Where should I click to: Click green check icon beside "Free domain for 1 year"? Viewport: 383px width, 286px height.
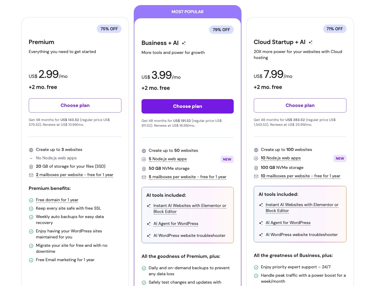[31, 200]
